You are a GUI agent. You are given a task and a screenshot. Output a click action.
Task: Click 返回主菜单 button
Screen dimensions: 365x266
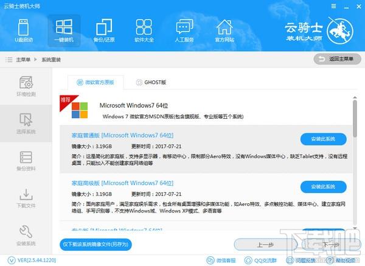point(337,59)
